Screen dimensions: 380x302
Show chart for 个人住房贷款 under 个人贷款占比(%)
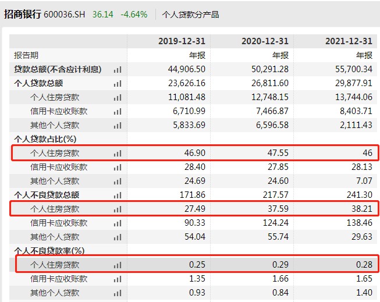pyautogui.click(x=118, y=153)
